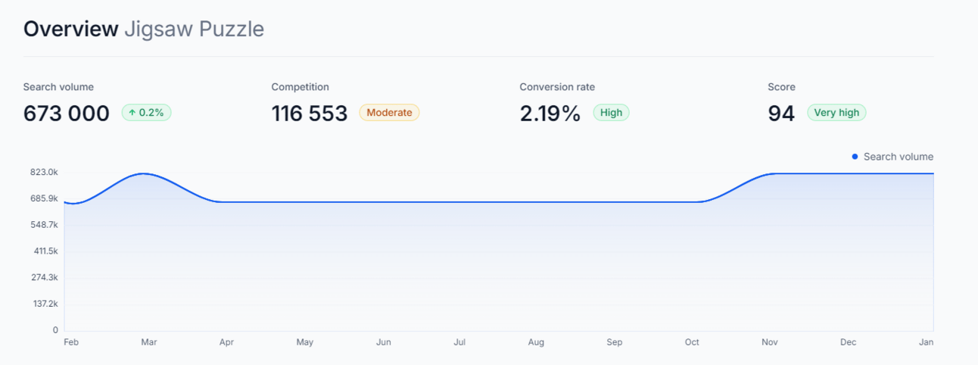The height and width of the screenshot is (365, 978).
Task: Click the Conversion rate metric label
Action: pyautogui.click(x=557, y=87)
